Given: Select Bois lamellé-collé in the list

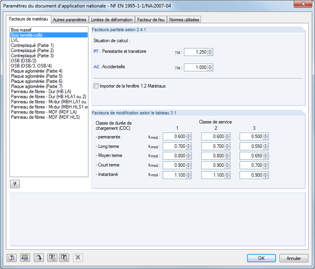Looking at the screenshot, I should [49, 35].
